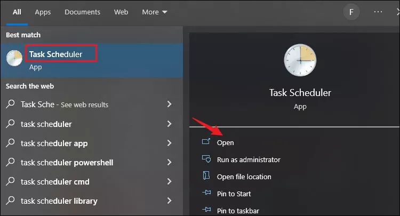Select the Task Scheduler best match text

click(56, 54)
